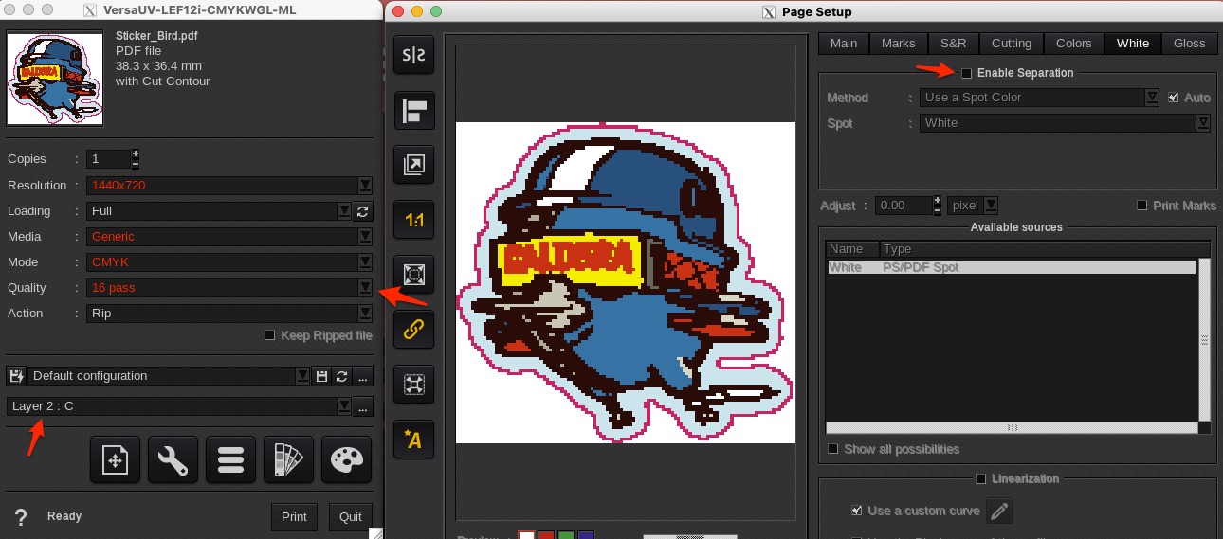
Task: Toggle the Keep Ripped file checkbox
Action: (x=270, y=335)
